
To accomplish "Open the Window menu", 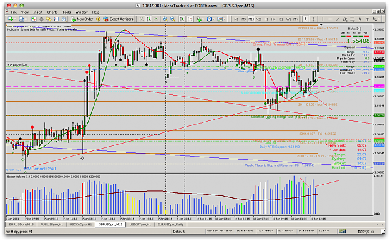I will (x=81, y=12).
